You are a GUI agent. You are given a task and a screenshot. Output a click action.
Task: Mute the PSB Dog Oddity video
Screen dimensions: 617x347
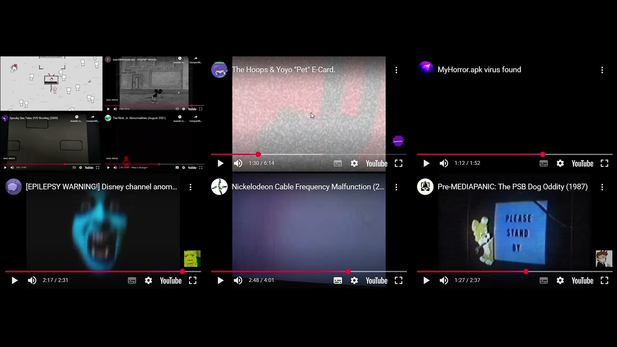(x=444, y=280)
